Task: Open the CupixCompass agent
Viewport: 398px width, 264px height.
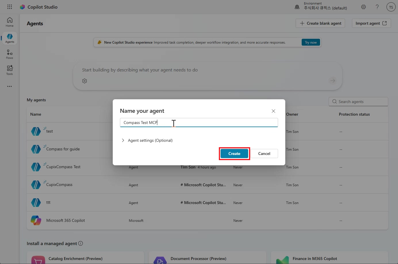Action: (x=59, y=185)
